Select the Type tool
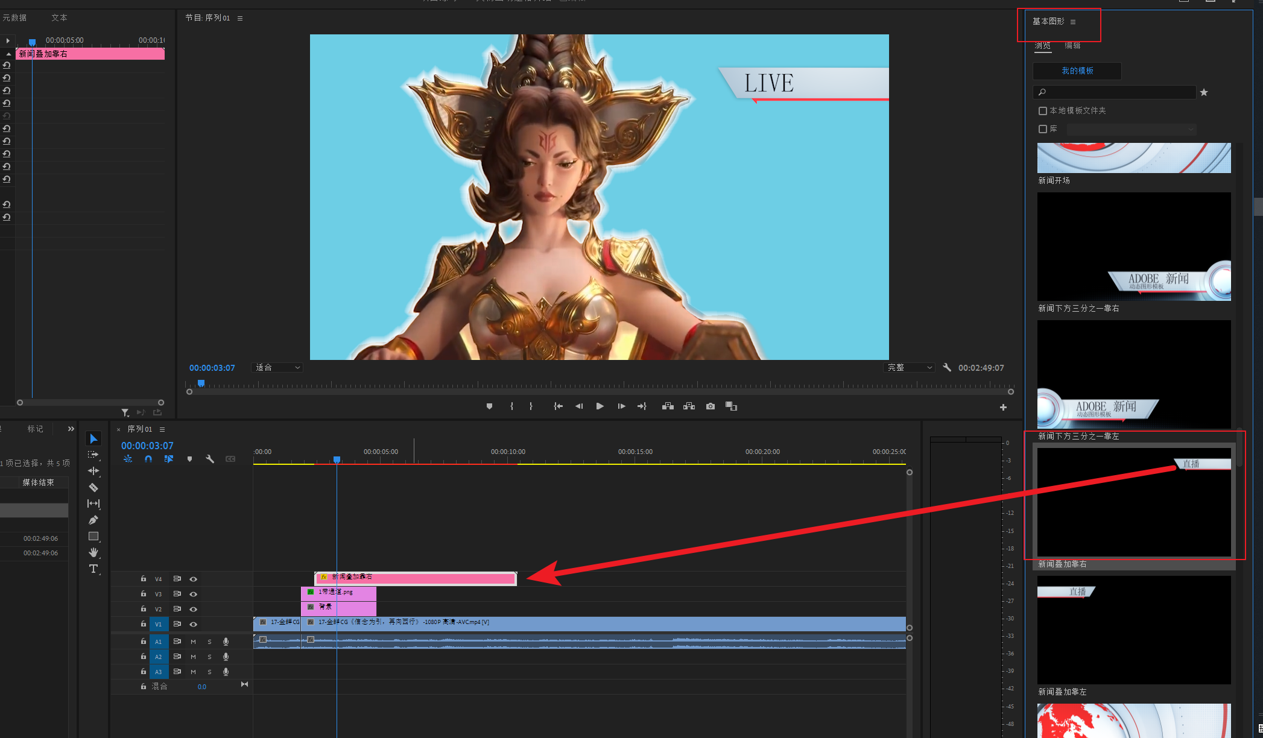 (x=93, y=569)
